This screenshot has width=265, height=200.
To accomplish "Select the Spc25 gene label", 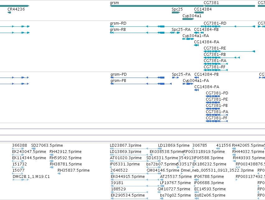I will 177,9.
